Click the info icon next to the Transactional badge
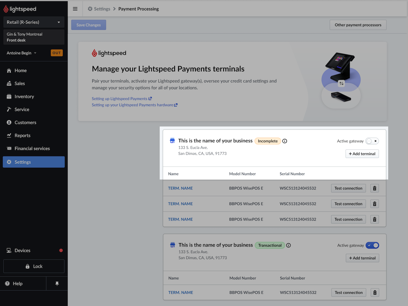Image resolution: width=408 pixels, height=306 pixels. [289, 245]
